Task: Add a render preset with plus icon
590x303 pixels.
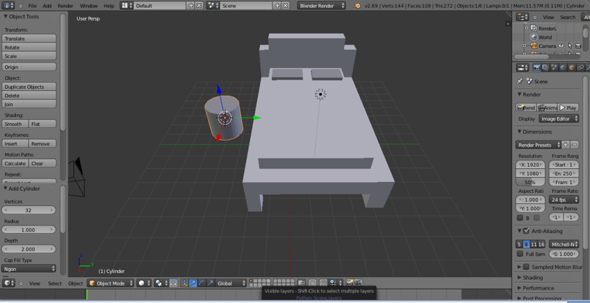Action: (x=566, y=145)
